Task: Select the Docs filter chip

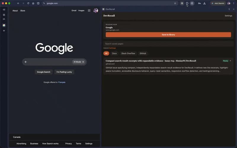Action: 114,53
